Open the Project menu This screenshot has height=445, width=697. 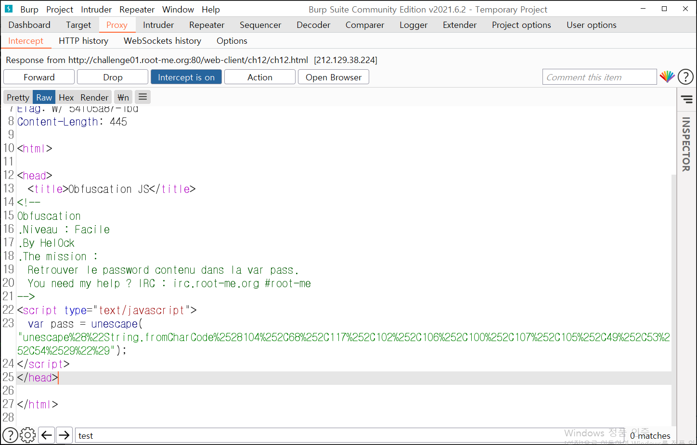60,9
